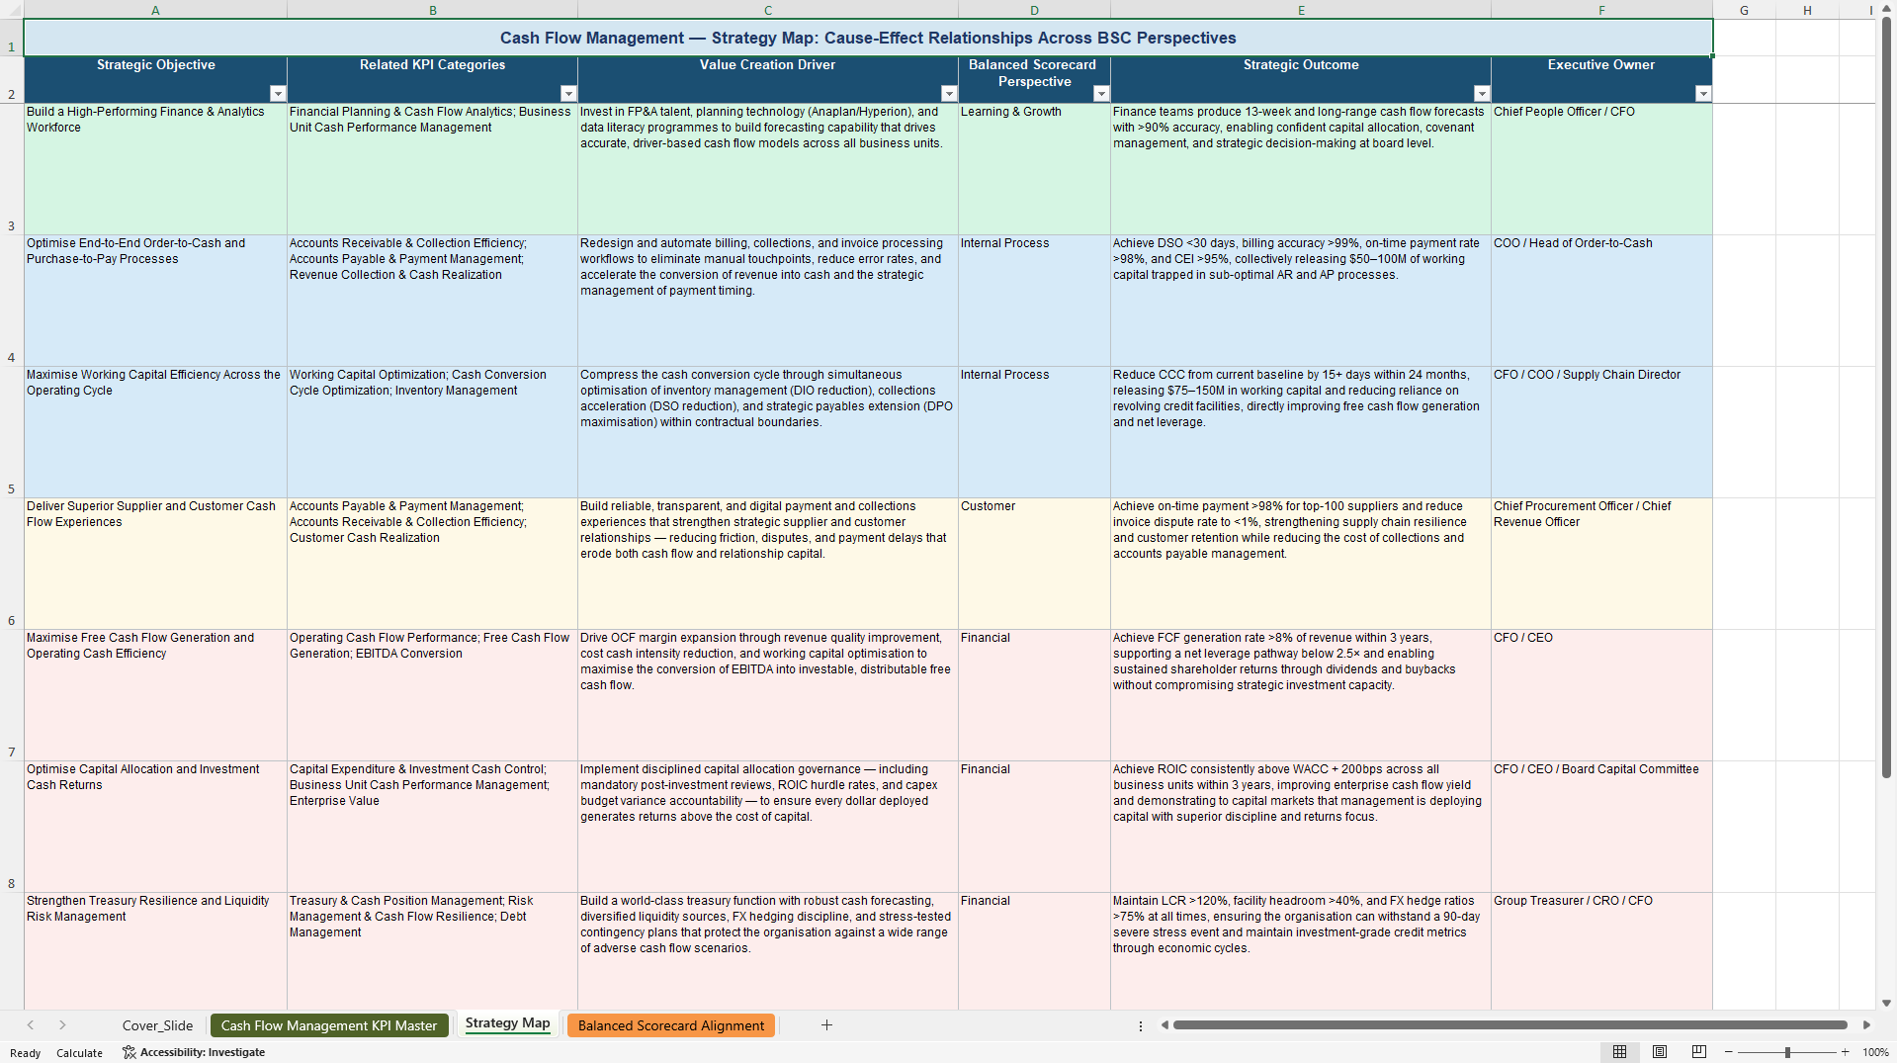Image resolution: width=1897 pixels, height=1063 pixels.
Task: Select column D header
Action: click(1034, 10)
